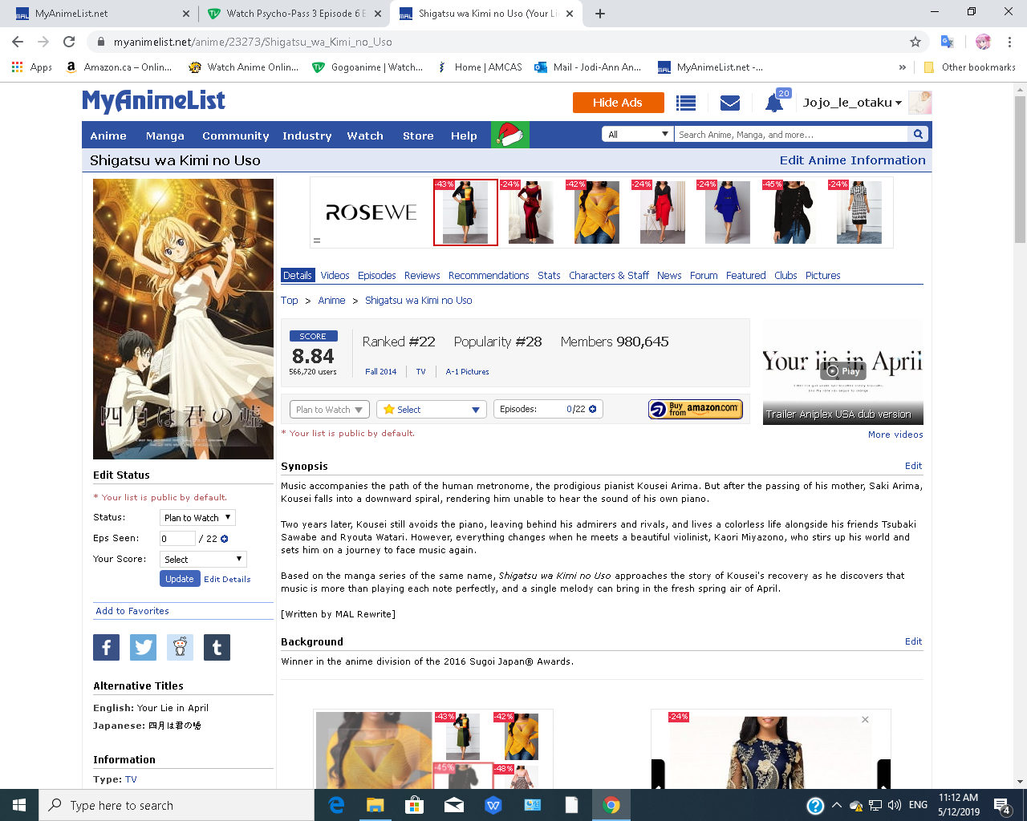
Task: Share on Twitter
Action: click(x=143, y=647)
